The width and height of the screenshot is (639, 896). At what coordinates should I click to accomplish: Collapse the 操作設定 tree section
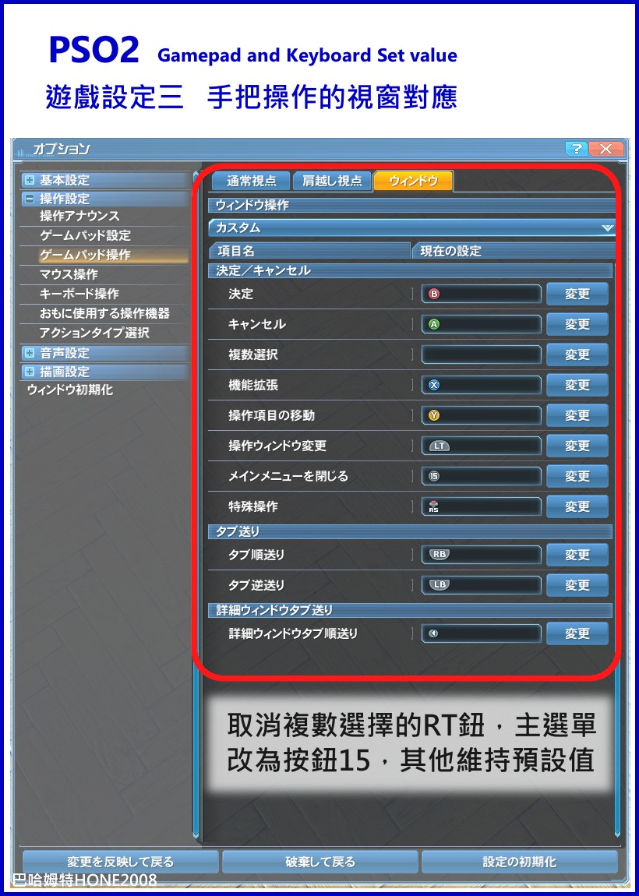(29, 198)
